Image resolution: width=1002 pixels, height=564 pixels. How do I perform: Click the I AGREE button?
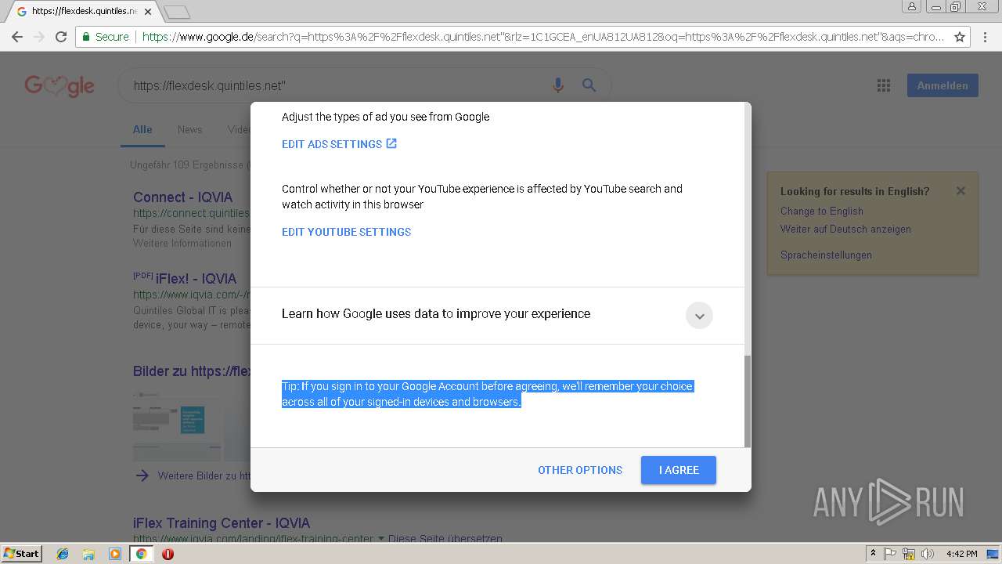tap(679, 470)
